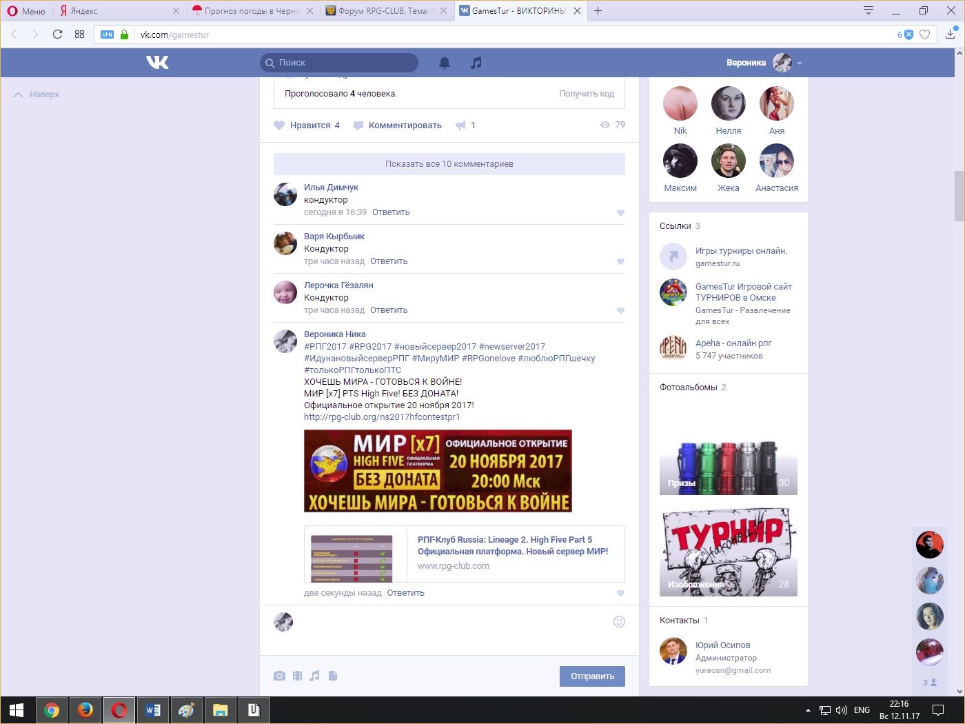The image size is (965, 724).
Task: Open VK notifications bell
Action: tap(445, 63)
